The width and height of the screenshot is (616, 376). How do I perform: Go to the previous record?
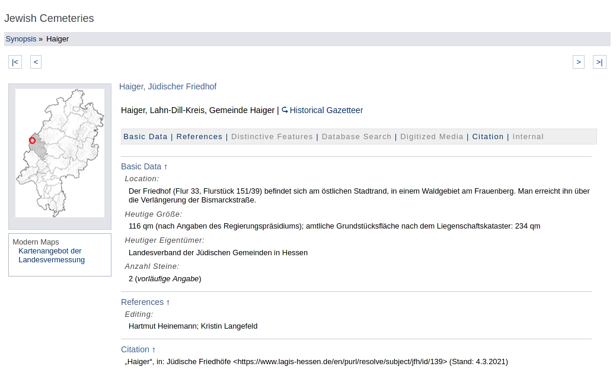pyautogui.click(x=36, y=62)
